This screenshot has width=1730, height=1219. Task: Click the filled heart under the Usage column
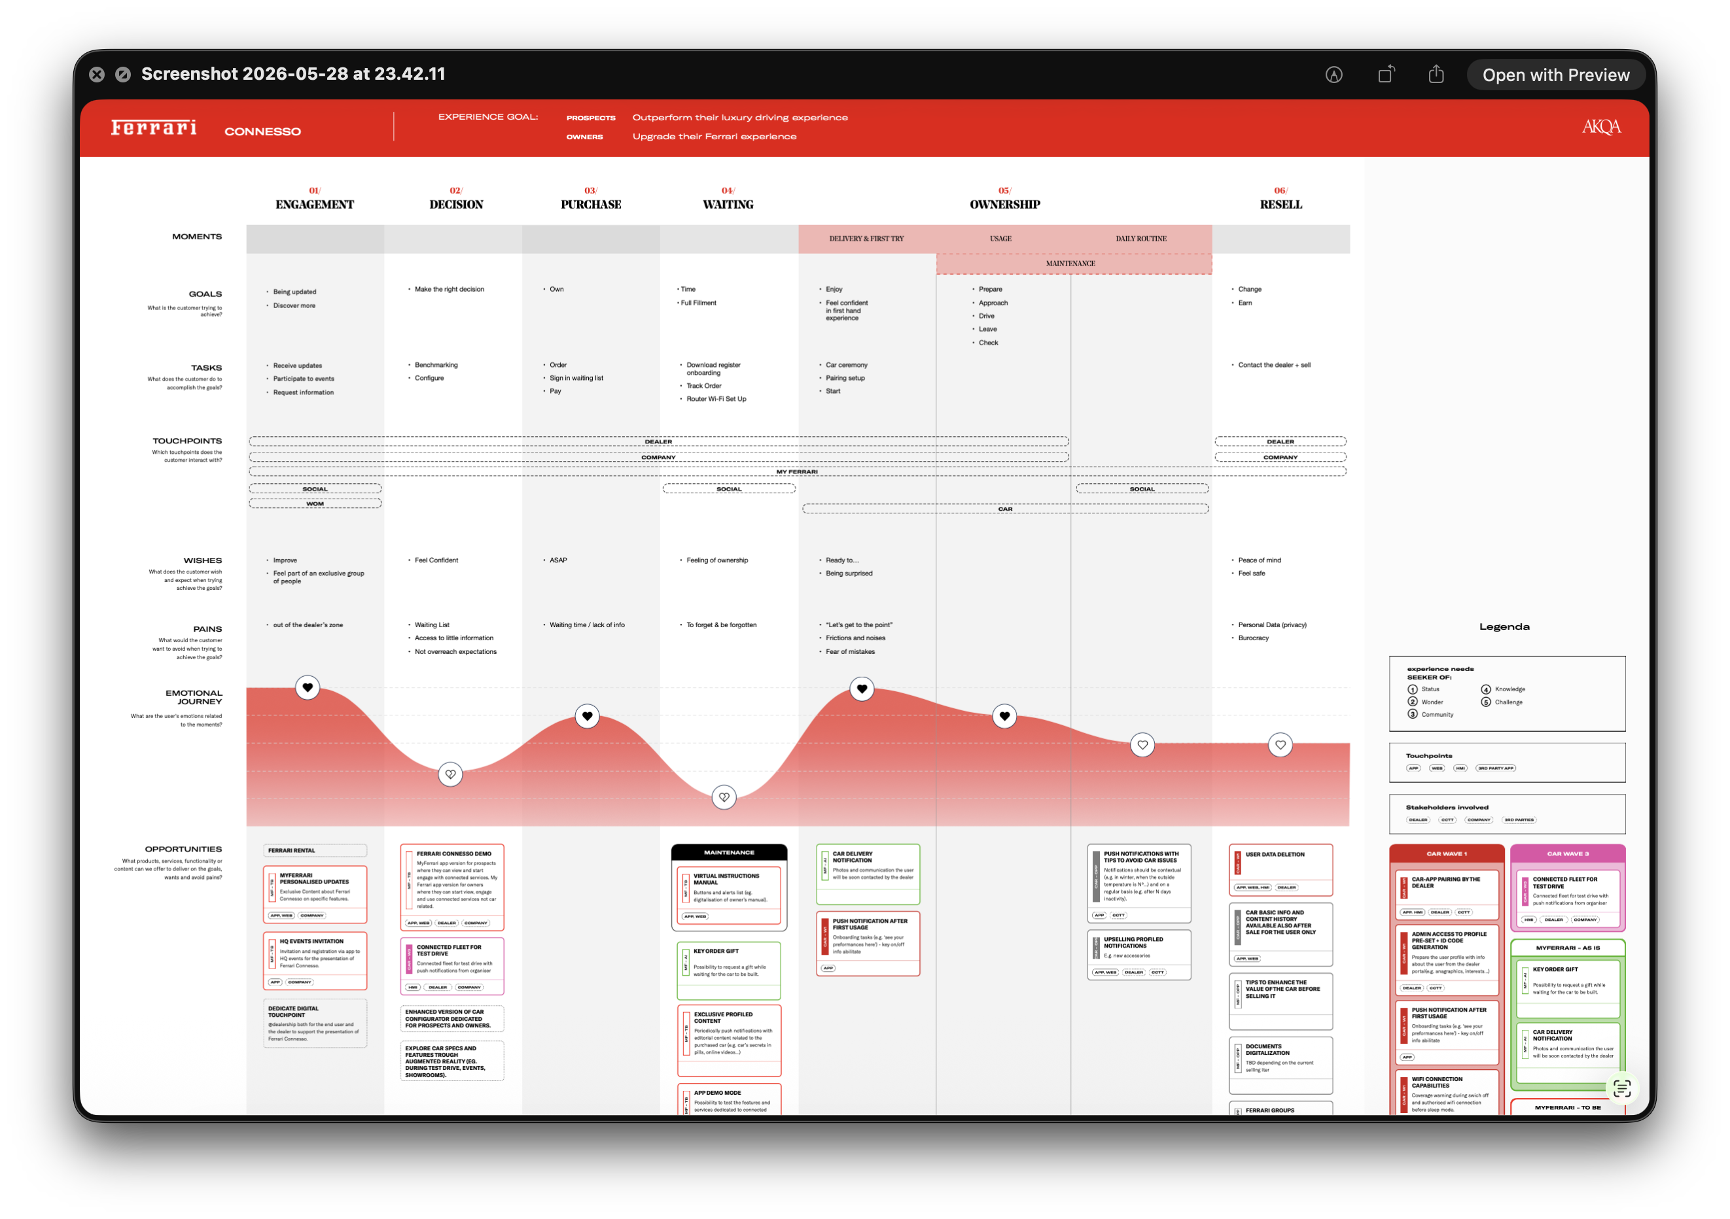click(x=1004, y=715)
